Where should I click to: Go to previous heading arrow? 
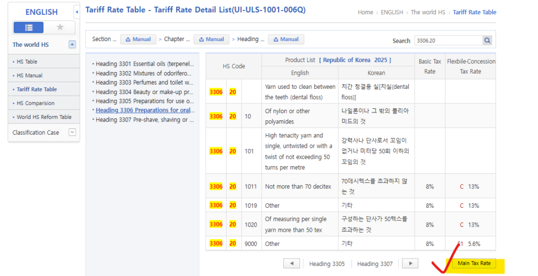coord(292,263)
